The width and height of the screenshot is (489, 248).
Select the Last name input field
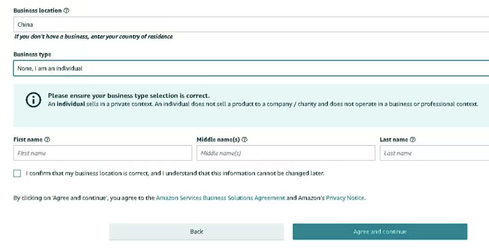[434, 153]
